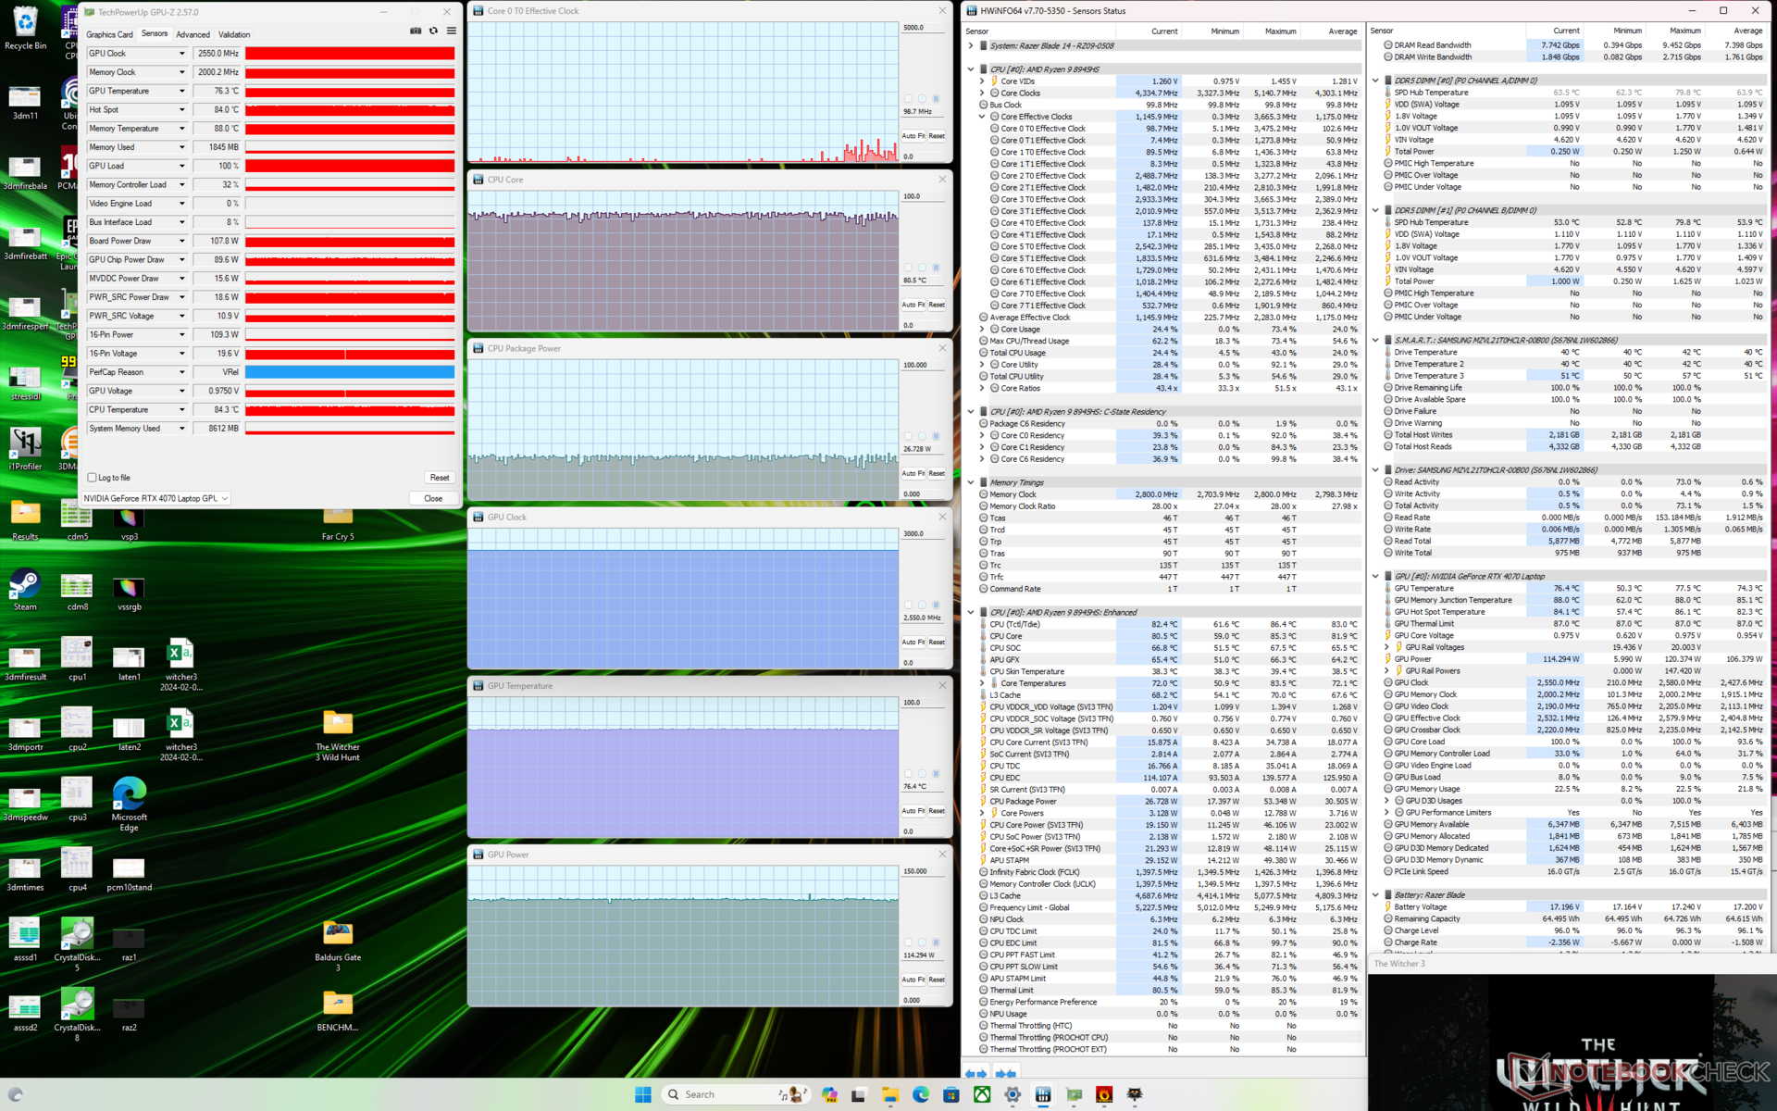Open the GPU-Z hamburger menu icon
The width and height of the screenshot is (1777, 1111).
click(452, 31)
